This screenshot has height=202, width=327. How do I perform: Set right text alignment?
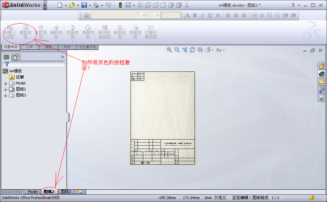click(x=244, y=15)
